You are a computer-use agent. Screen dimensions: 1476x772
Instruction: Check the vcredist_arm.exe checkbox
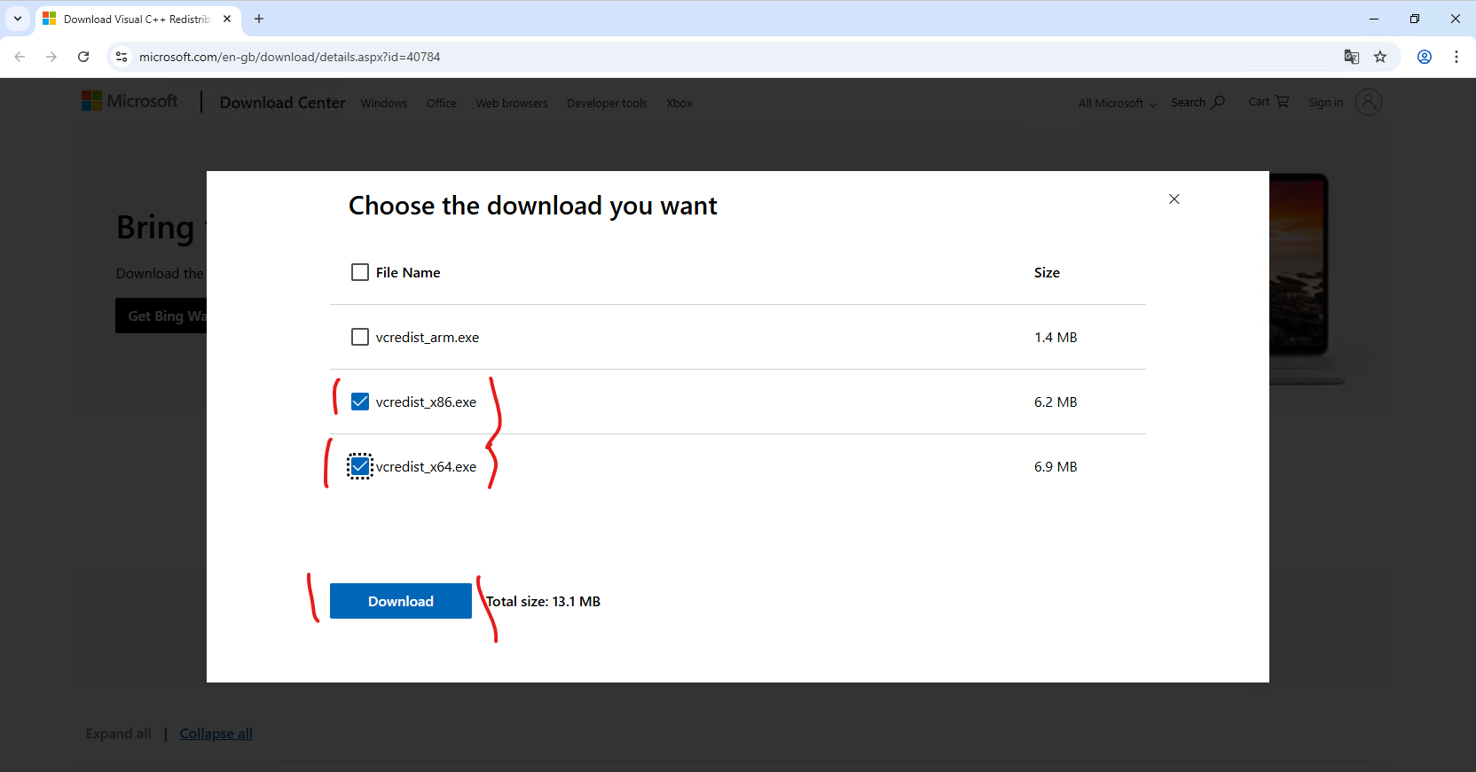[360, 338]
